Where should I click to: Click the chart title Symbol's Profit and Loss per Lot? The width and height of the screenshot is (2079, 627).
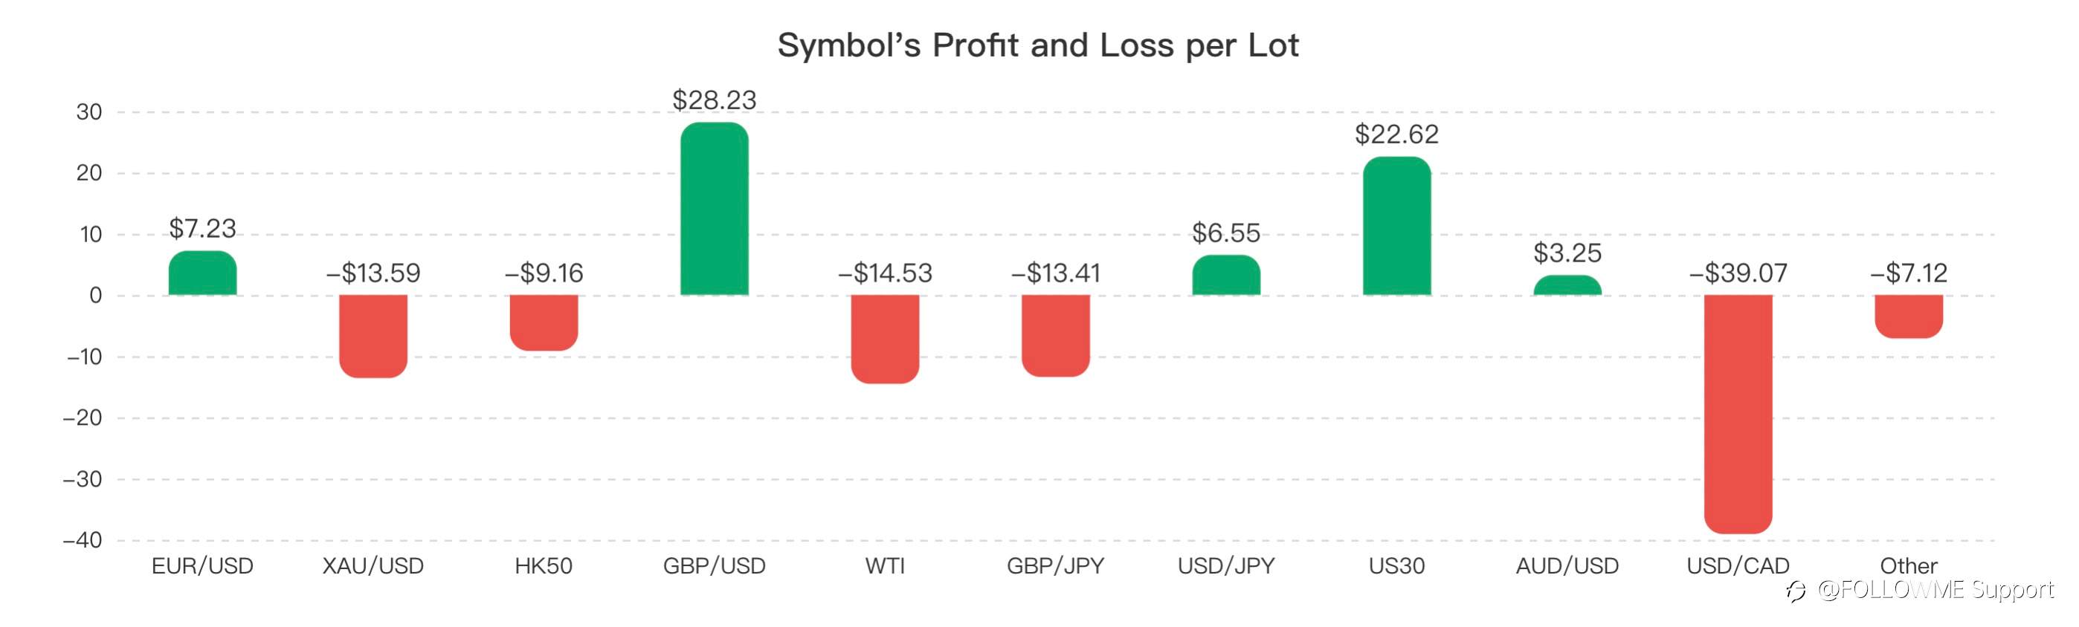(x=1038, y=45)
